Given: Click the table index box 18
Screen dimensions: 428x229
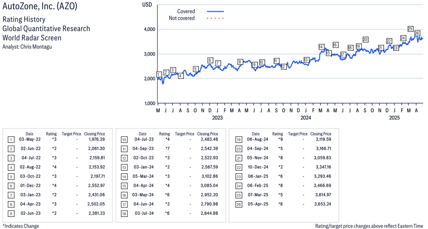Looking at the screenshot, I should [124, 214].
